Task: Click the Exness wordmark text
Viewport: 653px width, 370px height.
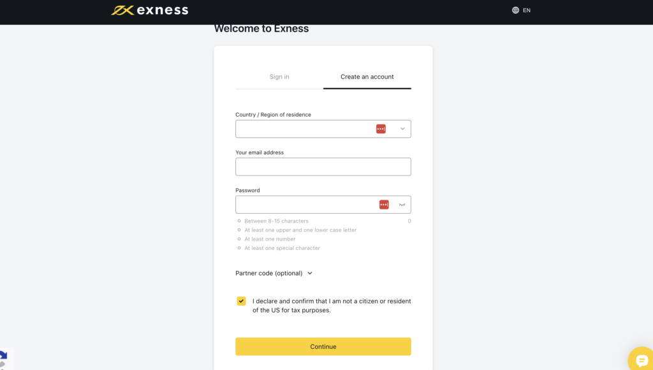Action: point(162,10)
